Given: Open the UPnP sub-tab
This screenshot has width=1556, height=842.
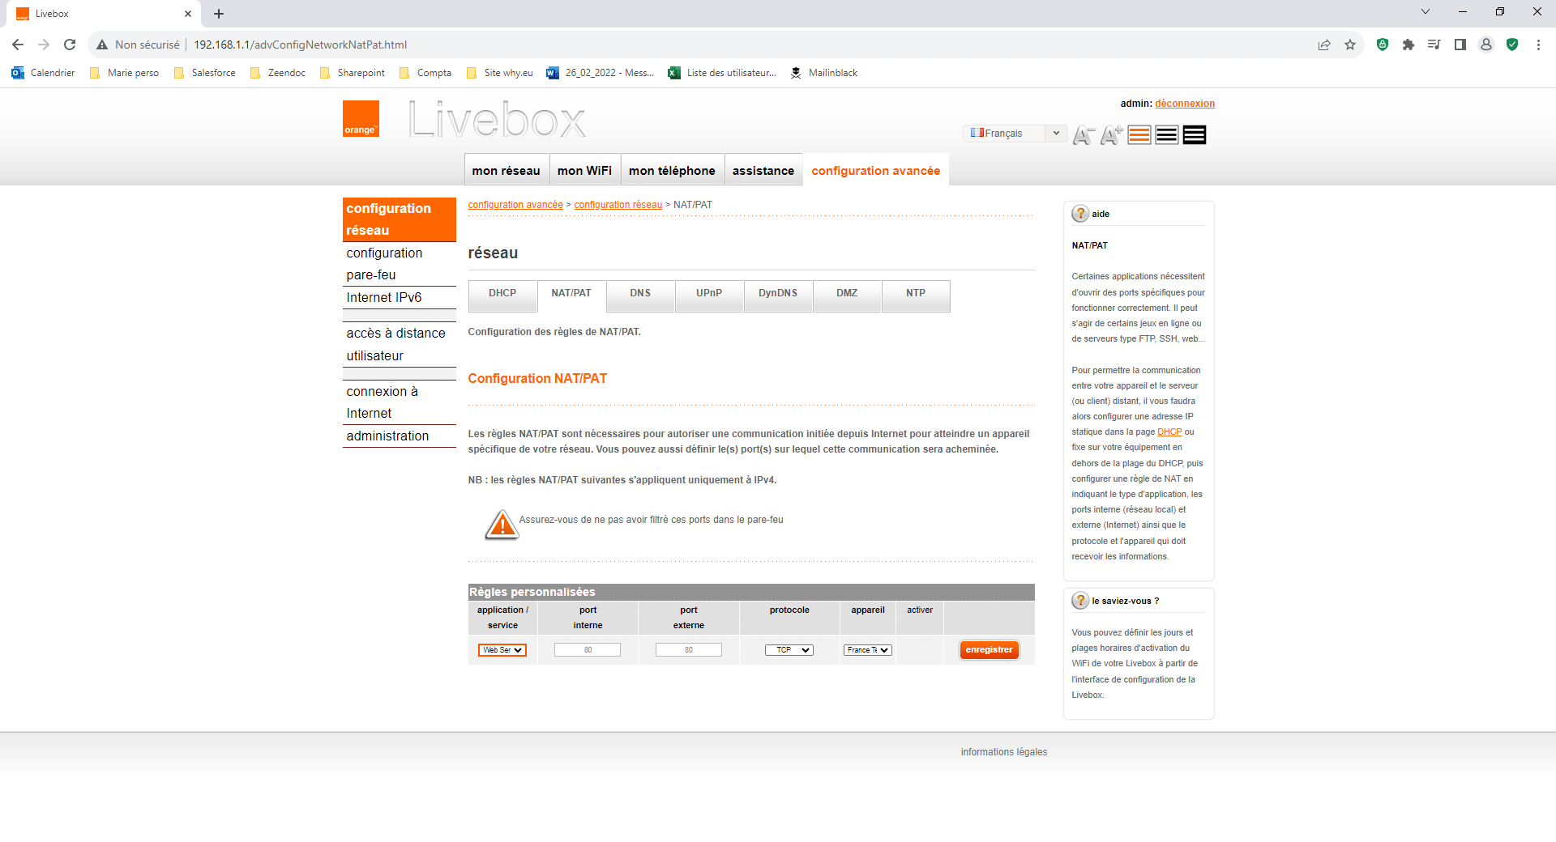Looking at the screenshot, I should [709, 295].
